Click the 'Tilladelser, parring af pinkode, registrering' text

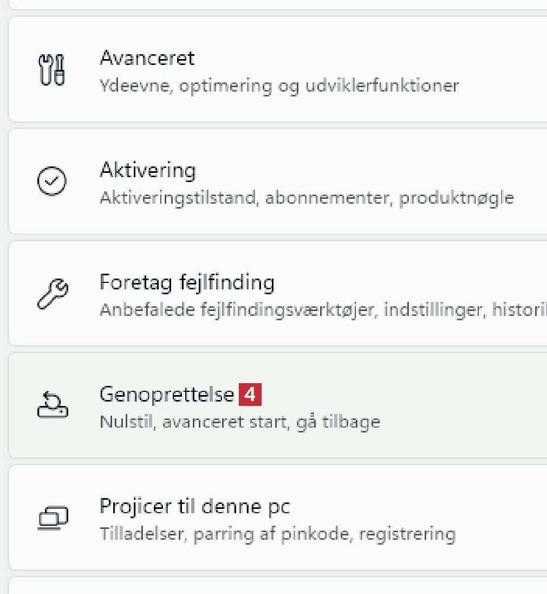[277, 534]
